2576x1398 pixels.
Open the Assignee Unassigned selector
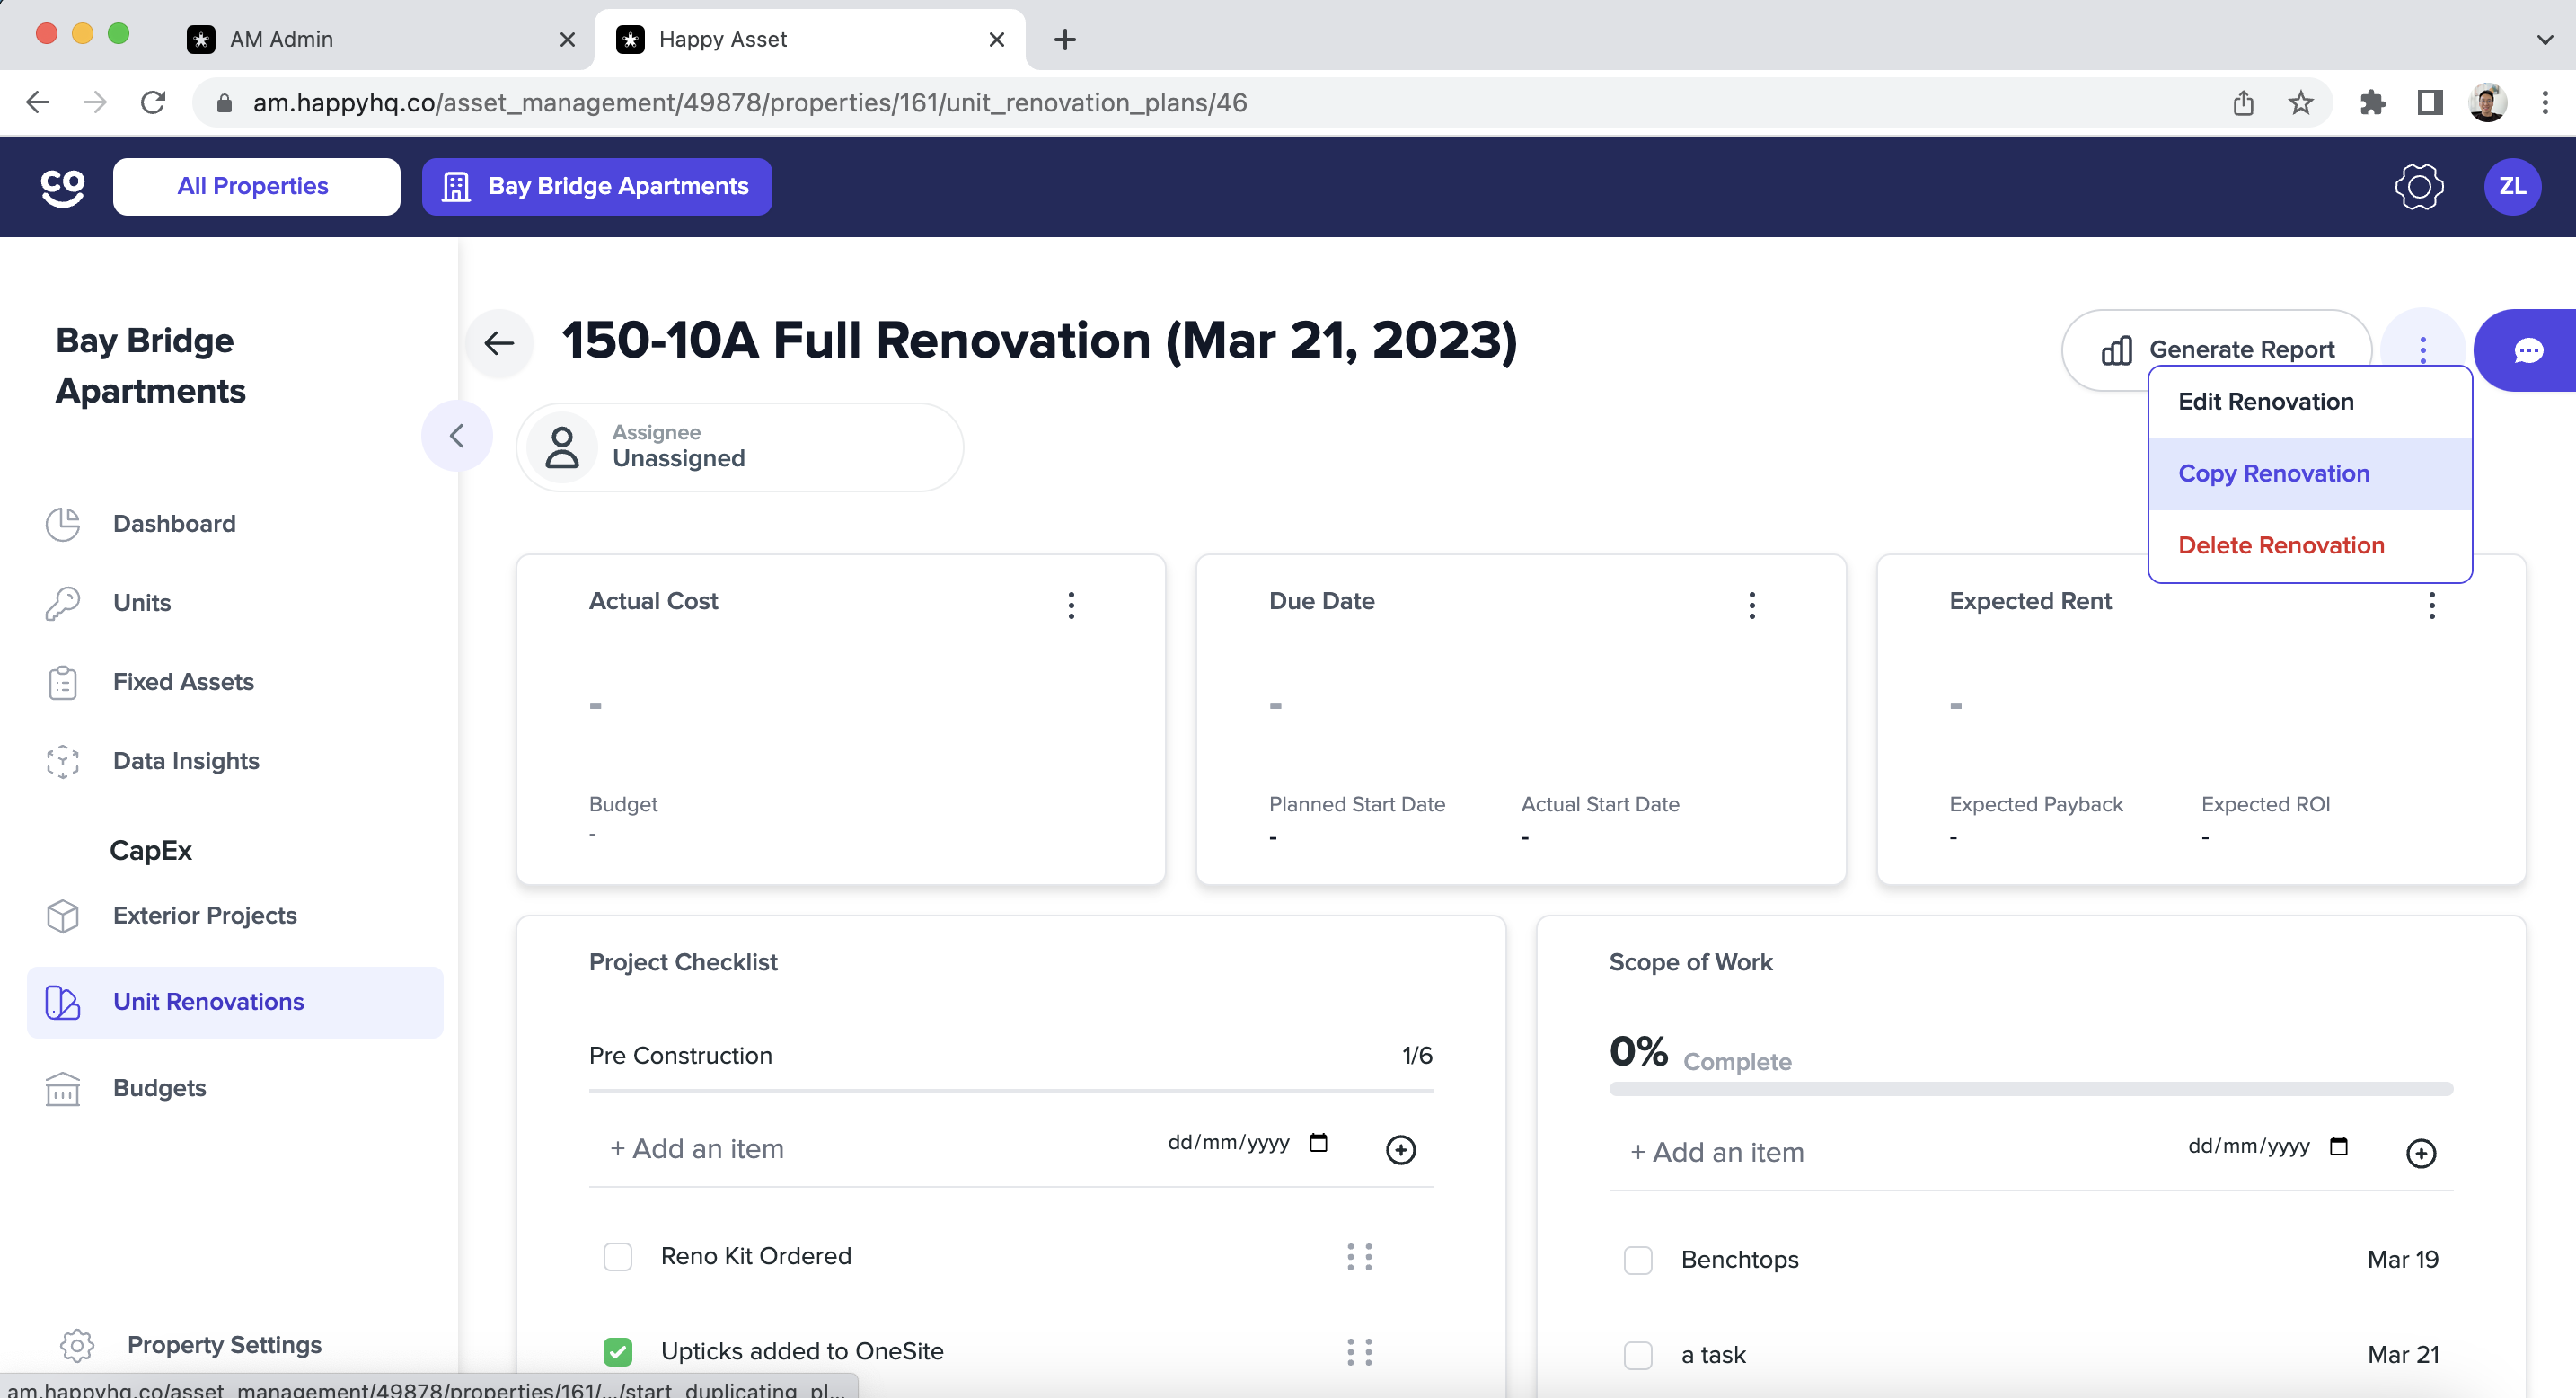click(x=740, y=447)
